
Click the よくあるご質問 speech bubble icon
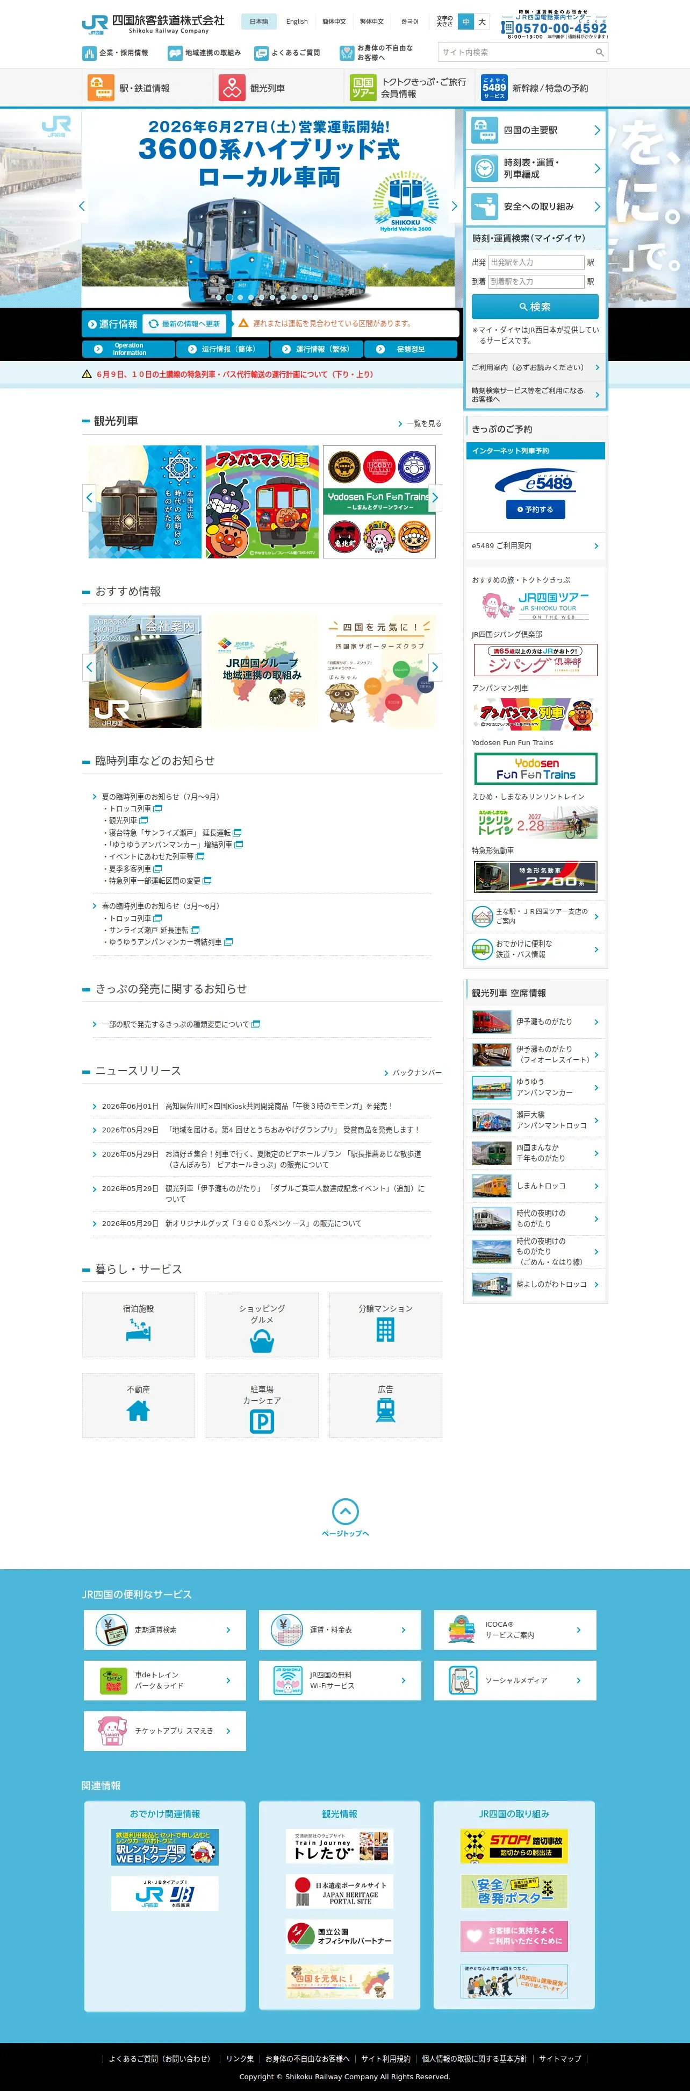point(261,54)
